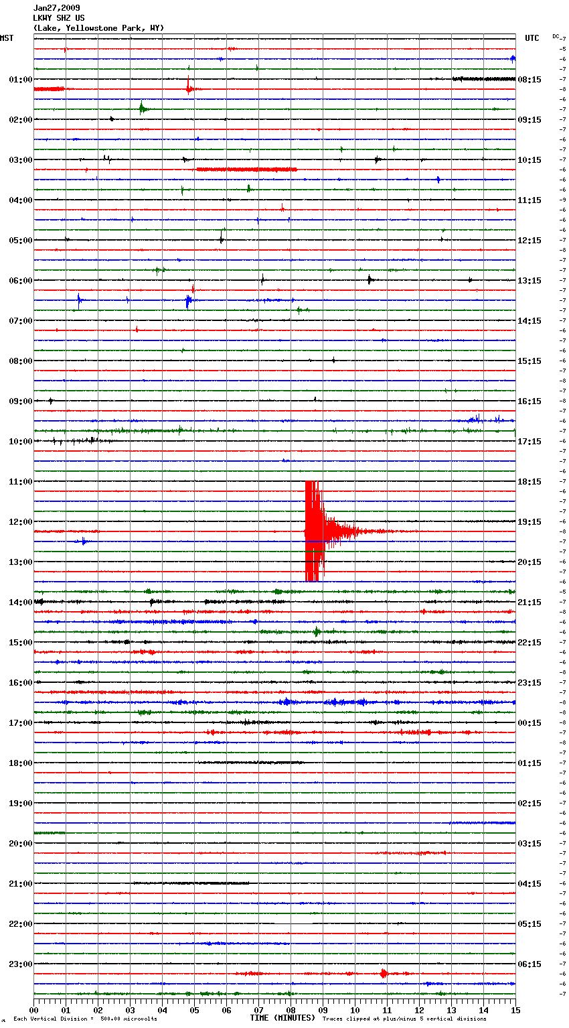The image size is (569, 1028).
Task: Click the 09:15 UTC time label
Action: click(x=530, y=120)
